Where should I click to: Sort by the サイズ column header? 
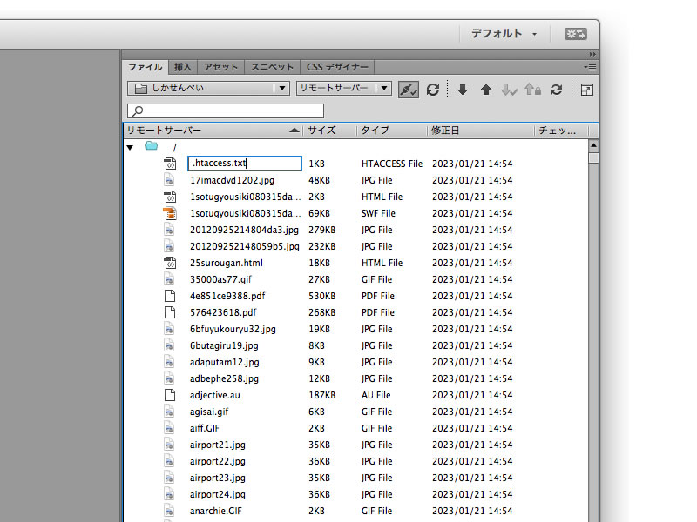click(330, 130)
